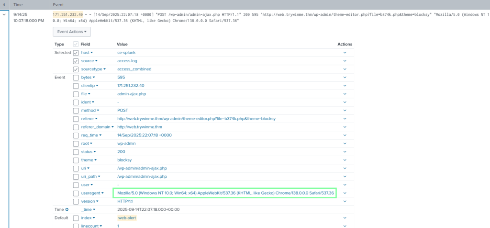The image size is (490, 228).
Task: Open actions chevron for index row
Action: (345, 218)
